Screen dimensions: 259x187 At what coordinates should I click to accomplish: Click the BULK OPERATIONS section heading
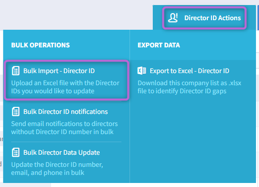(x=40, y=45)
